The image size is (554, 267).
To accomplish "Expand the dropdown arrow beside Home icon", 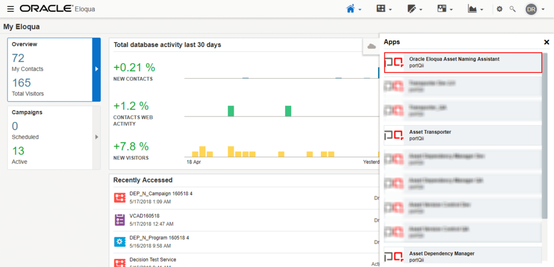I will 360,10.
